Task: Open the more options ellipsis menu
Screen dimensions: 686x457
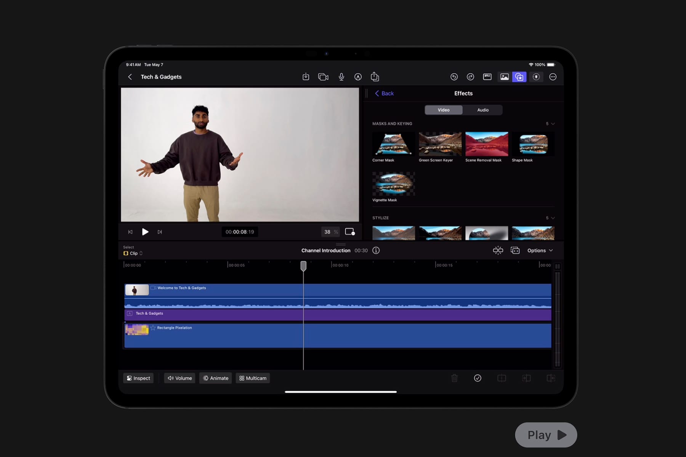Action: click(553, 77)
